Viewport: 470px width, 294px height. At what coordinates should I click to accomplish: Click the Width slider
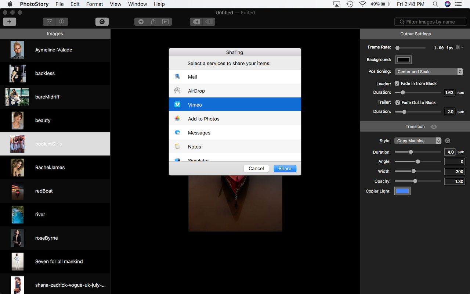pyautogui.click(x=418, y=171)
